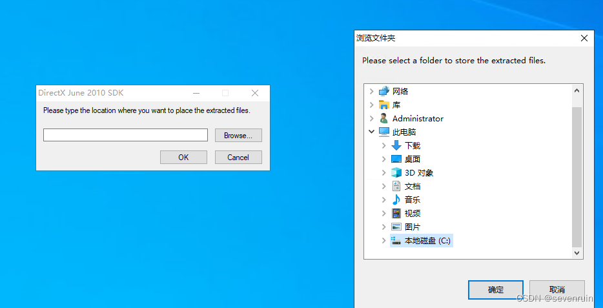This screenshot has height=308, width=603.
Task: Click the 视频 film strip icon
Action: tap(396, 213)
